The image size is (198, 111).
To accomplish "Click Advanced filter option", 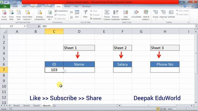I will [96, 18].
